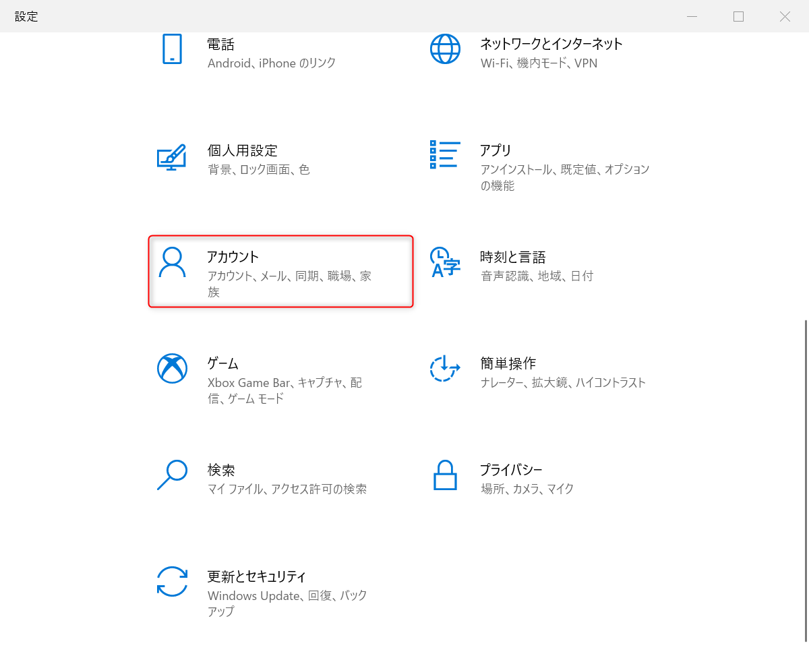Screen dimensions: 809x658
Task: Open Personalization via the 個人用設定 pen icon
Action: 173,156
